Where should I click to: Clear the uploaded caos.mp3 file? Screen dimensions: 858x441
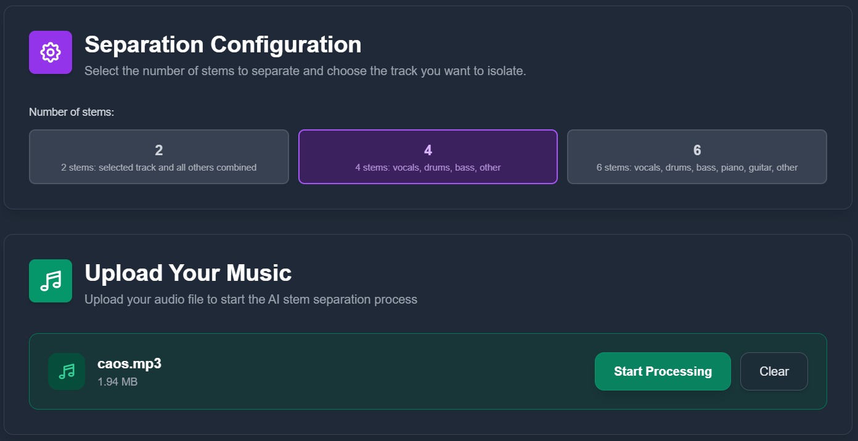774,371
